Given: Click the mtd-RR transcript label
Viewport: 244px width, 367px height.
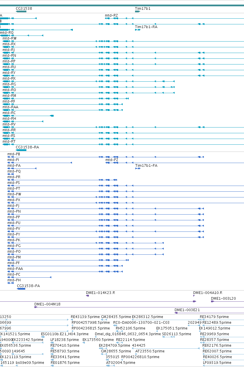Looking at the screenshot, I should [9, 130].
